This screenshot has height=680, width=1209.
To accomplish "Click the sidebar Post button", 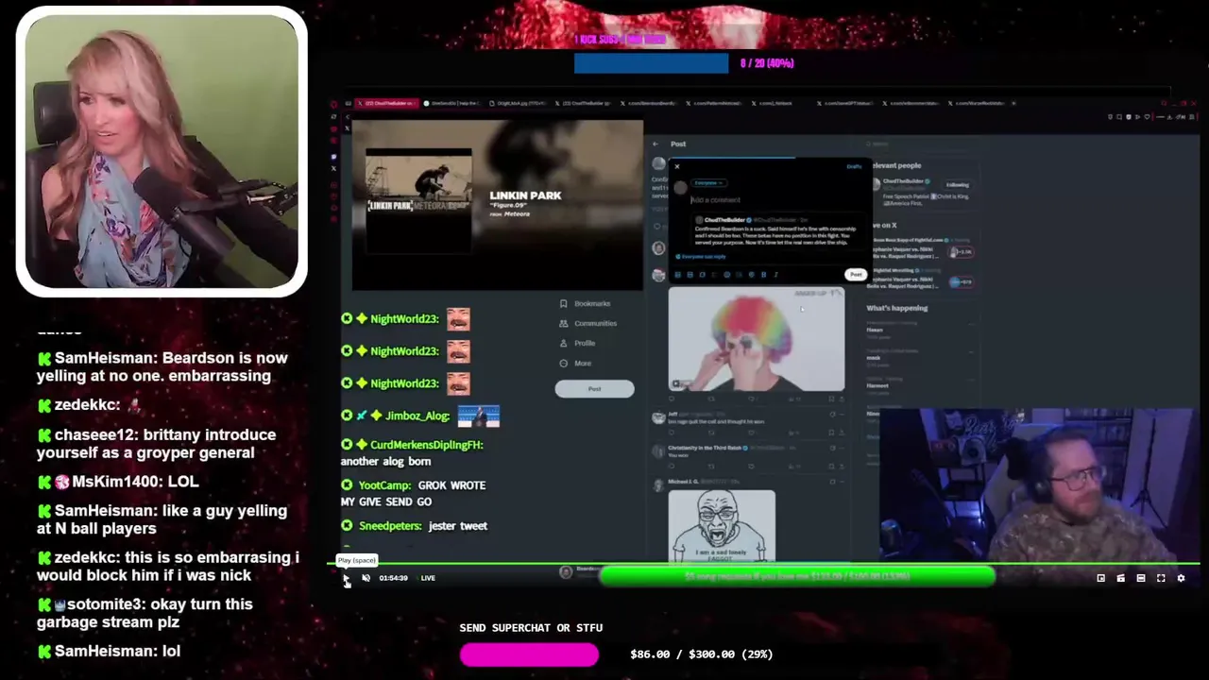I will pyautogui.click(x=594, y=389).
